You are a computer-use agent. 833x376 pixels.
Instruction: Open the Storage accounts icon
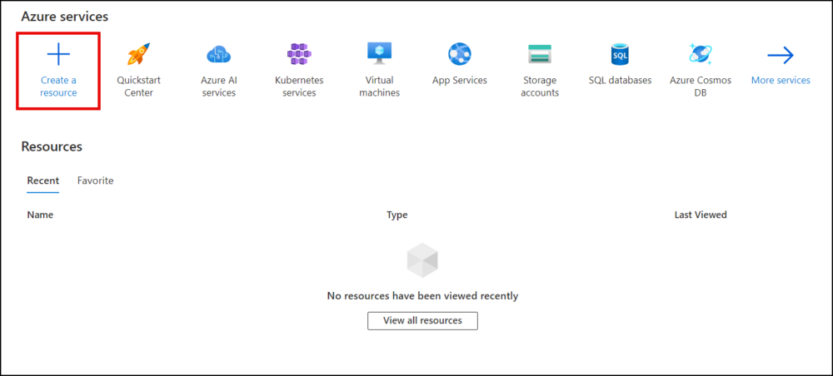pyautogui.click(x=540, y=55)
